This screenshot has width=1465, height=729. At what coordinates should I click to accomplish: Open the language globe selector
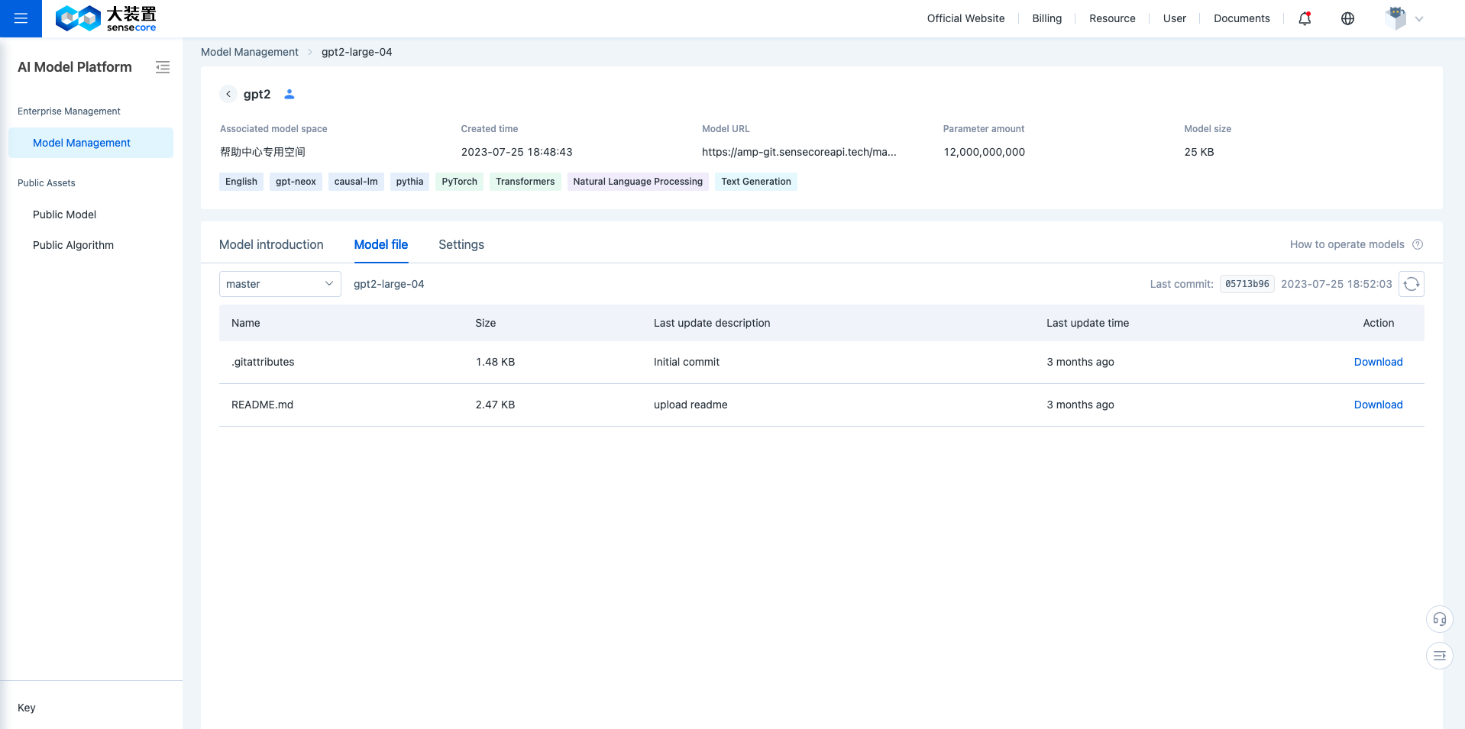(1347, 18)
